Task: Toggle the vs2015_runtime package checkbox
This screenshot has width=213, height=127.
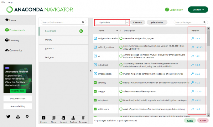Action: 95,47
